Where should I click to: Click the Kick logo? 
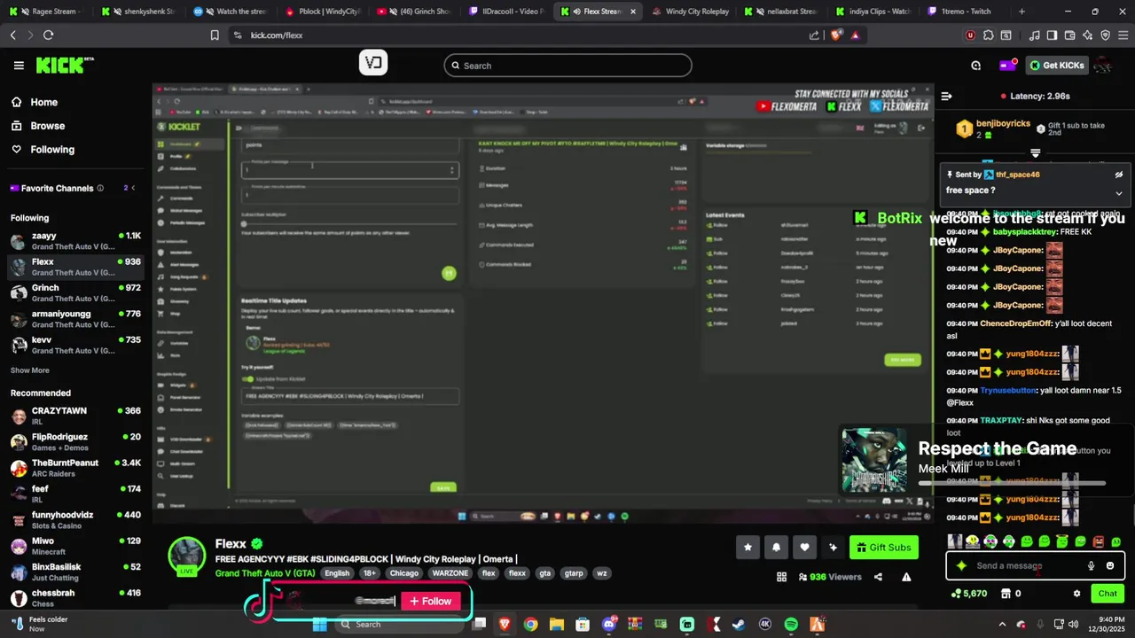[x=64, y=65]
